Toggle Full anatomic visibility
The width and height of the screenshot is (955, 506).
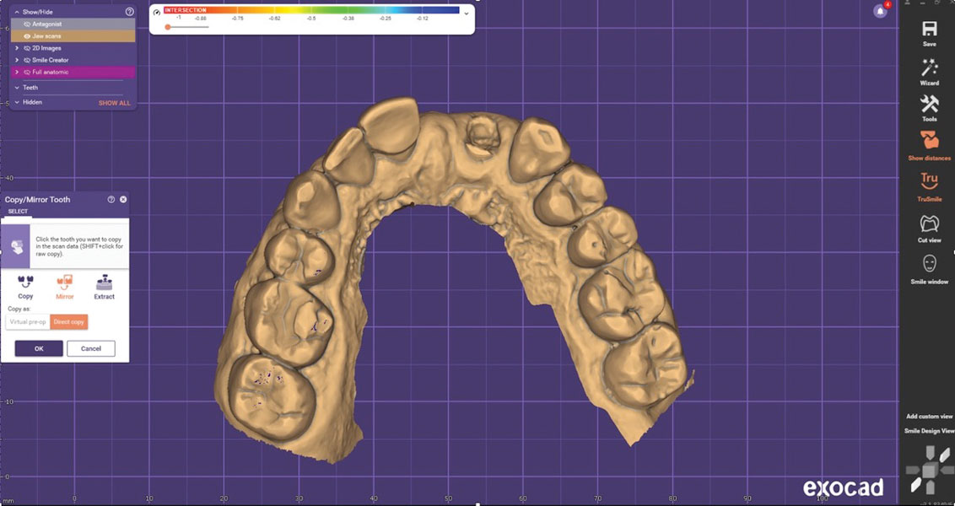pyautogui.click(x=27, y=73)
